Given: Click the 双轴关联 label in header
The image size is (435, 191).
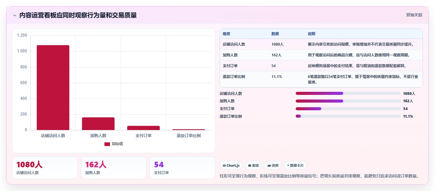Looking at the screenshot, I should point(414,15).
